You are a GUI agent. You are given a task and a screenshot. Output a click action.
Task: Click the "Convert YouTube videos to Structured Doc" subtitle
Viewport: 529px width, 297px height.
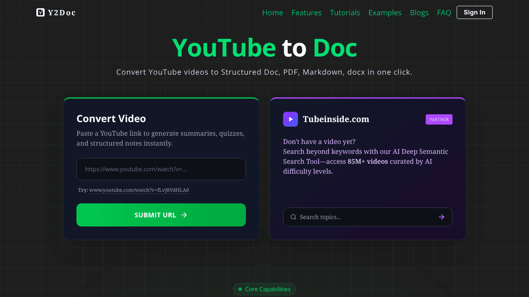[264, 72]
